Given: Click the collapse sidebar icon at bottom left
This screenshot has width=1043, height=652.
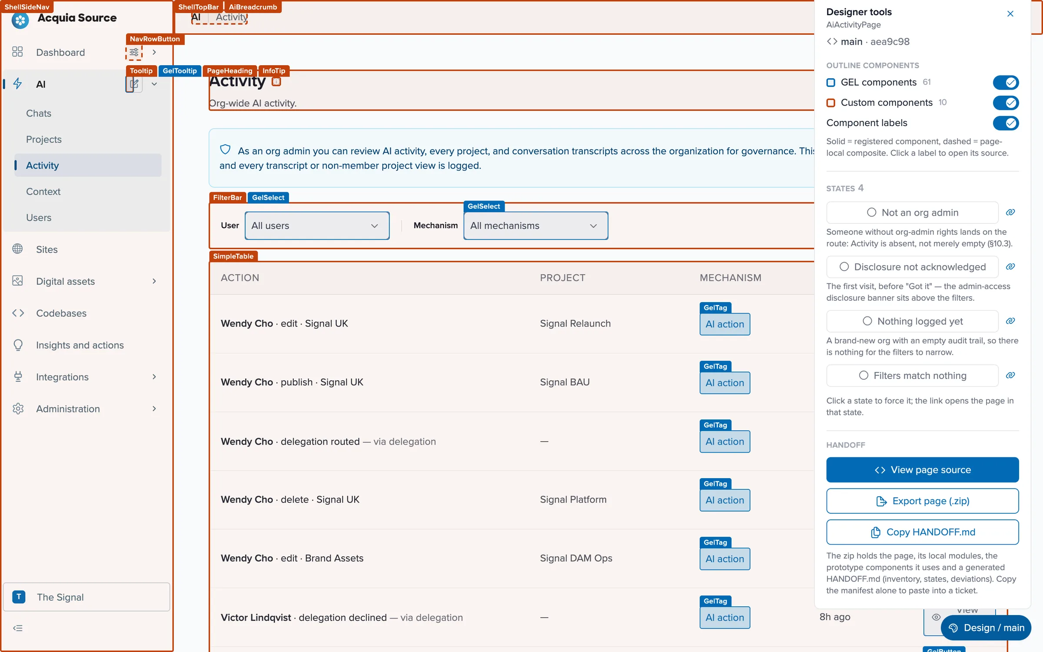Looking at the screenshot, I should click(x=18, y=628).
